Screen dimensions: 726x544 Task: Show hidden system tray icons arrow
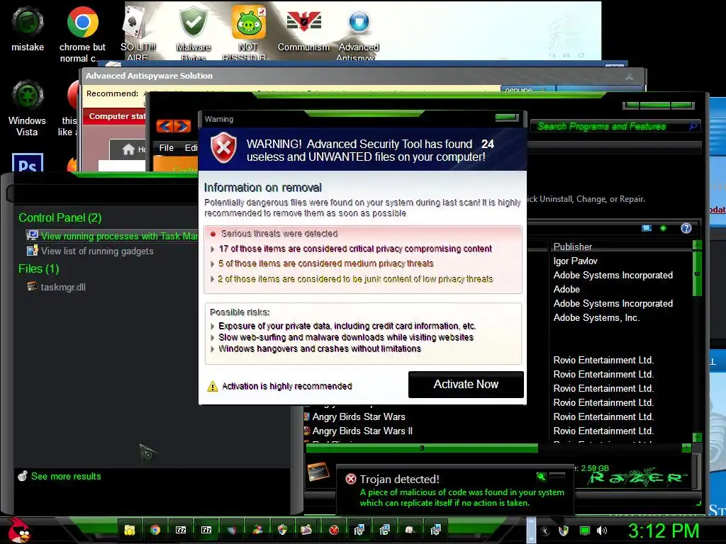(x=545, y=531)
